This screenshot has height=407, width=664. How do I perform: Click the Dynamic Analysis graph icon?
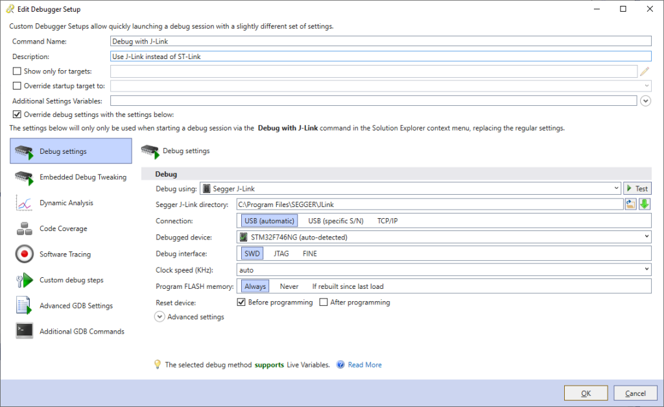click(x=24, y=203)
